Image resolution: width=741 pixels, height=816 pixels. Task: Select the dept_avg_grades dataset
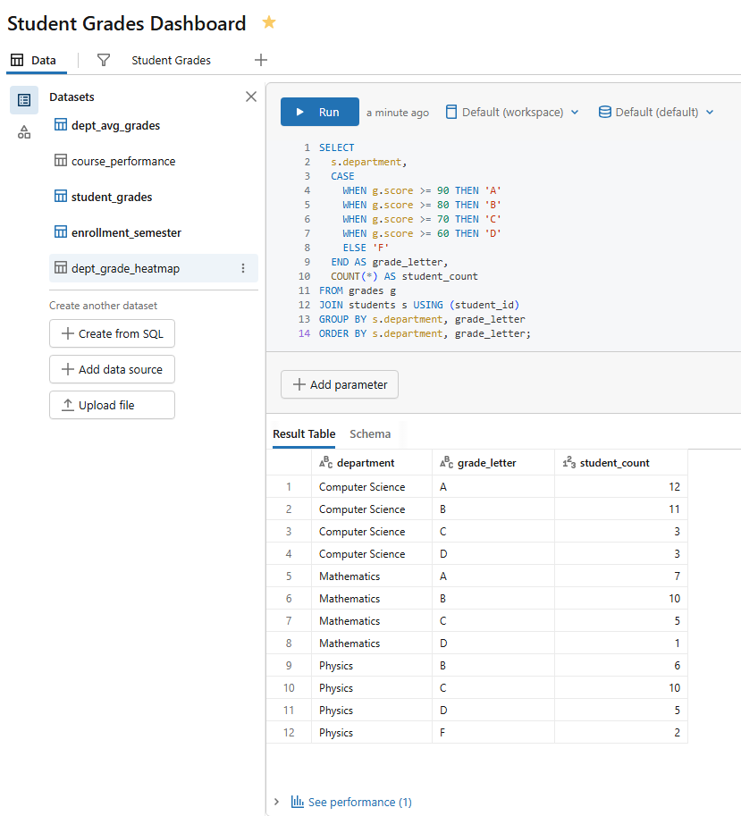pos(154,125)
